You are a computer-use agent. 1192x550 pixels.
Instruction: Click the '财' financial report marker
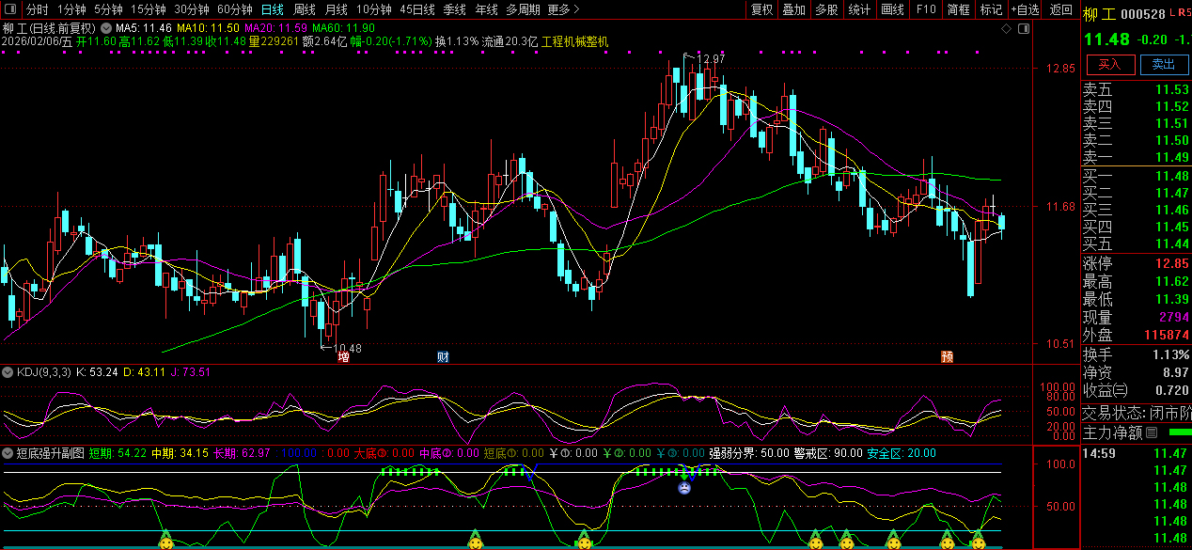[x=443, y=357]
